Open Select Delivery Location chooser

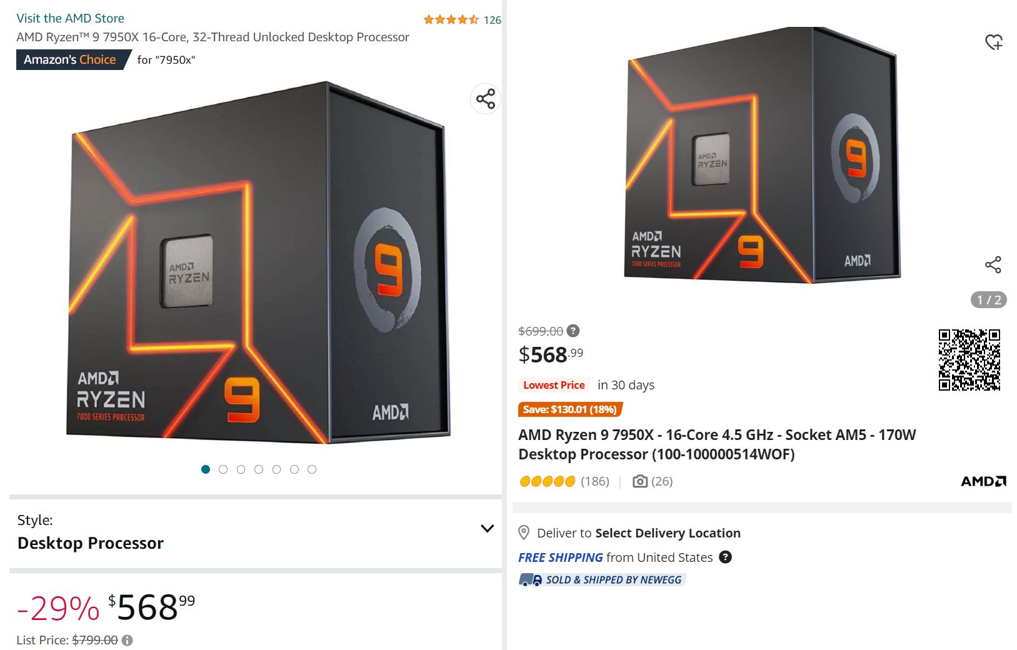coord(668,533)
